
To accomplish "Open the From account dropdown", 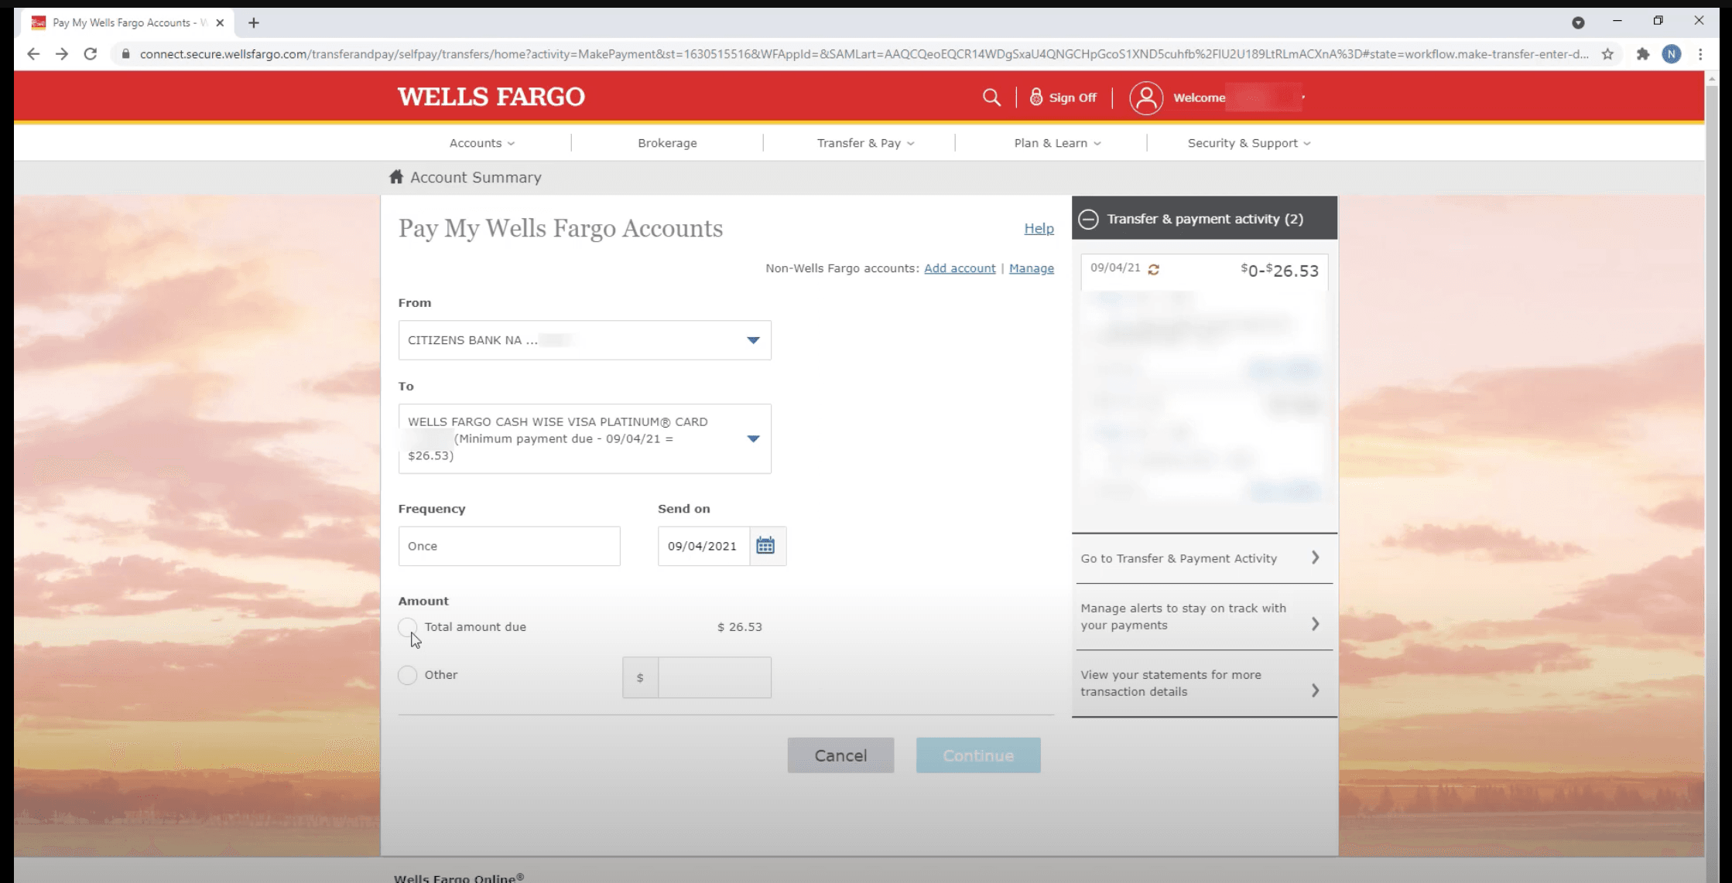I will [x=584, y=340].
